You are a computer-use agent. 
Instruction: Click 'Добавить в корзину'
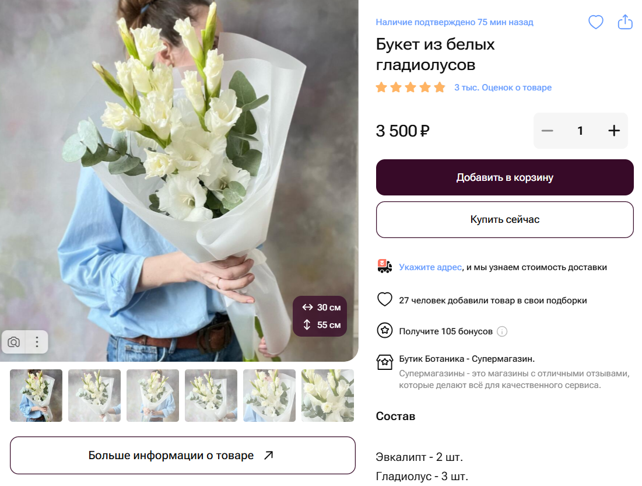(505, 177)
